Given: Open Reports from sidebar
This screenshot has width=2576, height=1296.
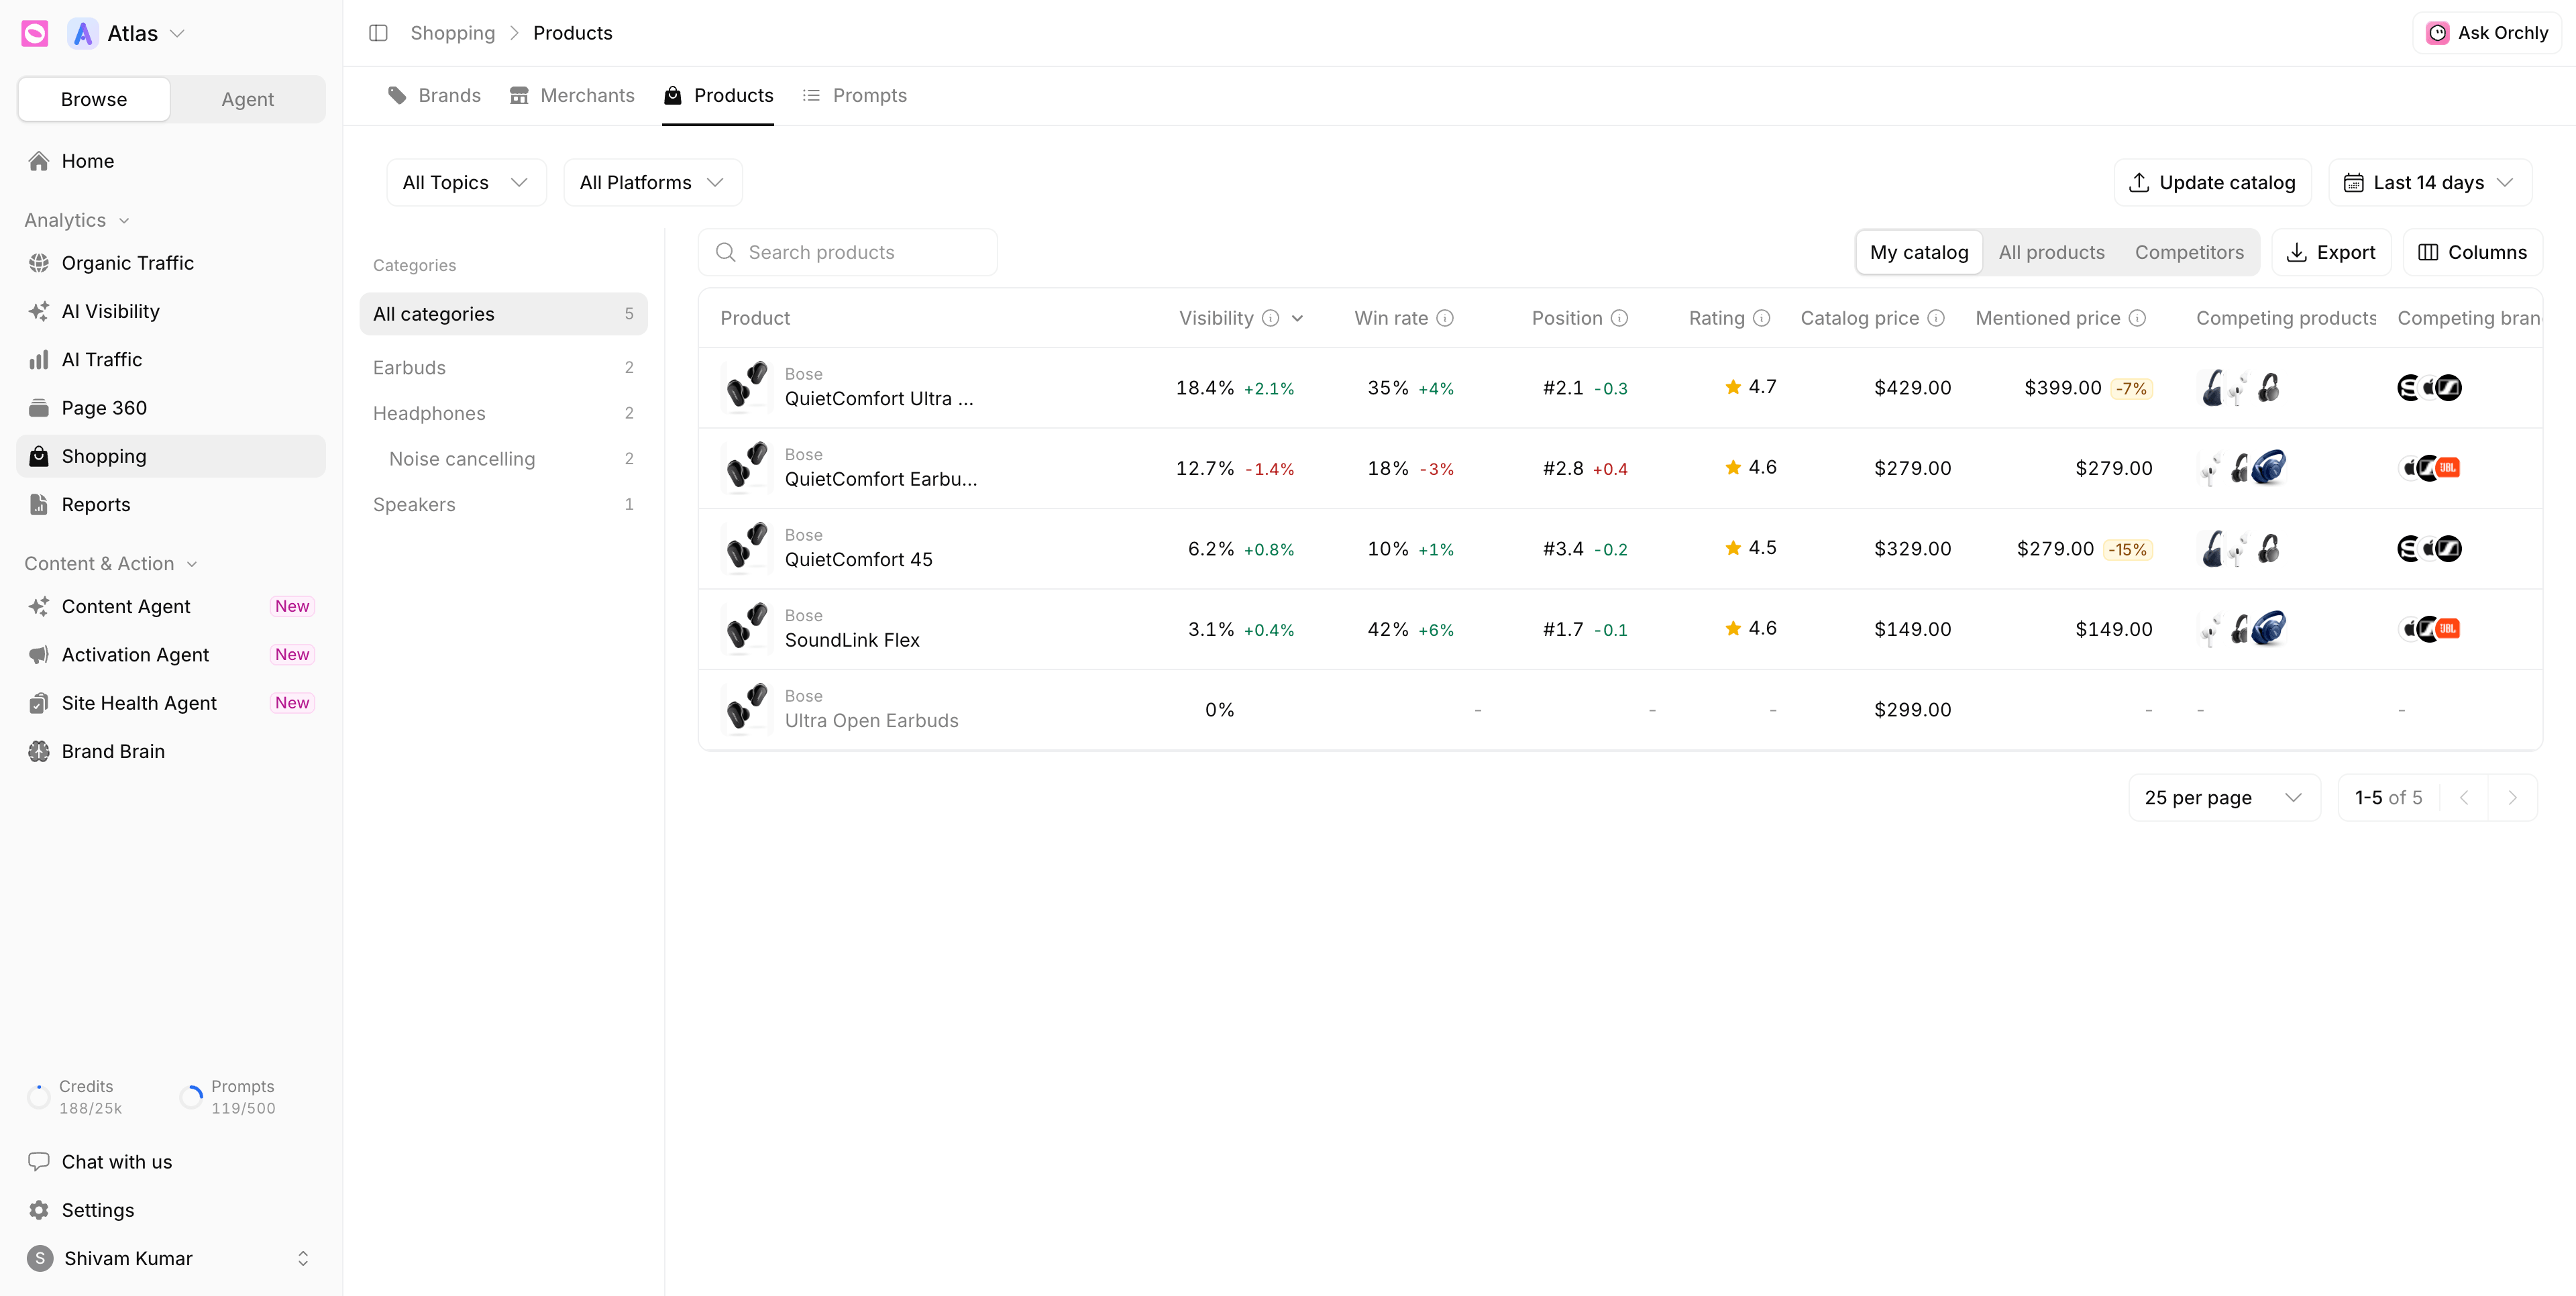Looking at the screenshot, I should click(x=171, y=505).
